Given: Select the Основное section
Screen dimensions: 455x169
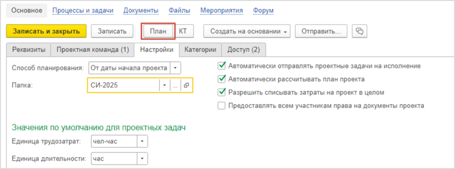Looking at the screenshot, I should click(26, 11).
